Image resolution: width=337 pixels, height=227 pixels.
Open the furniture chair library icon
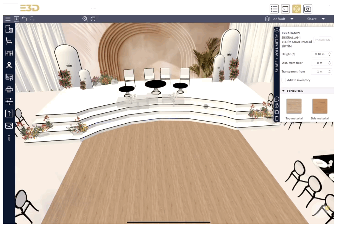click(x=9, y=41)
